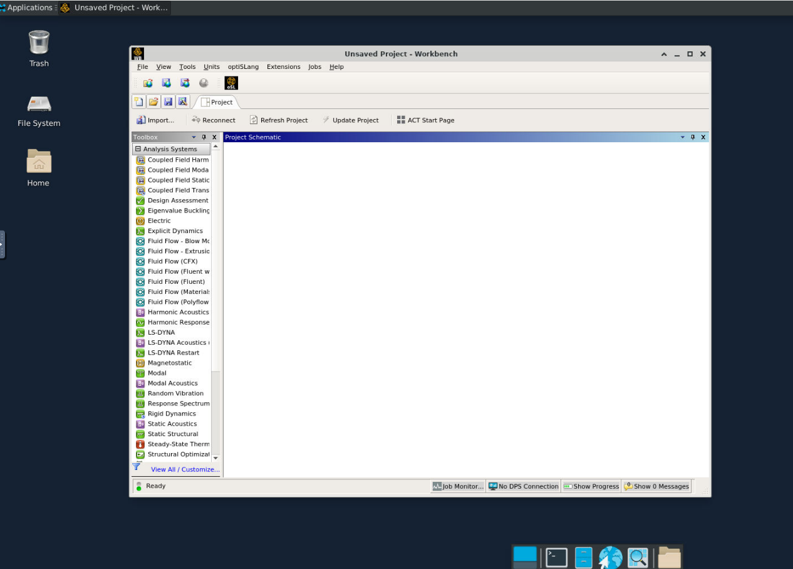Select Static Structural analysis system

coord(172,434)
